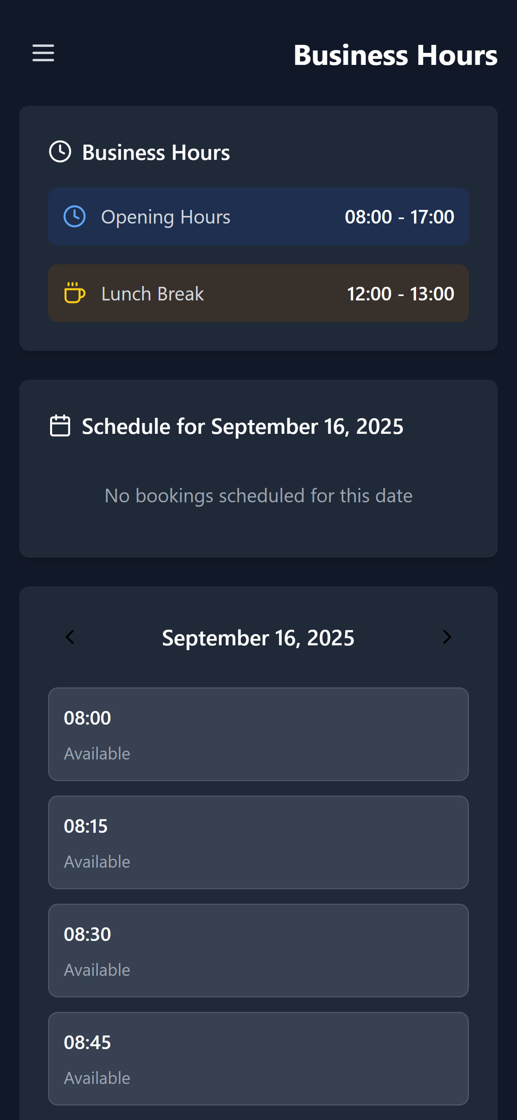Select the 08:15 available time slot

pos(258,842)
